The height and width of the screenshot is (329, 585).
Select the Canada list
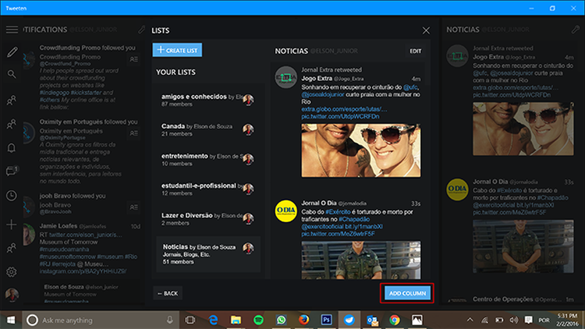[x=208, y=129]
